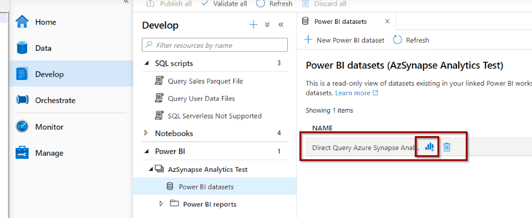Collapse all Develop tree sections

pos(267,25)
